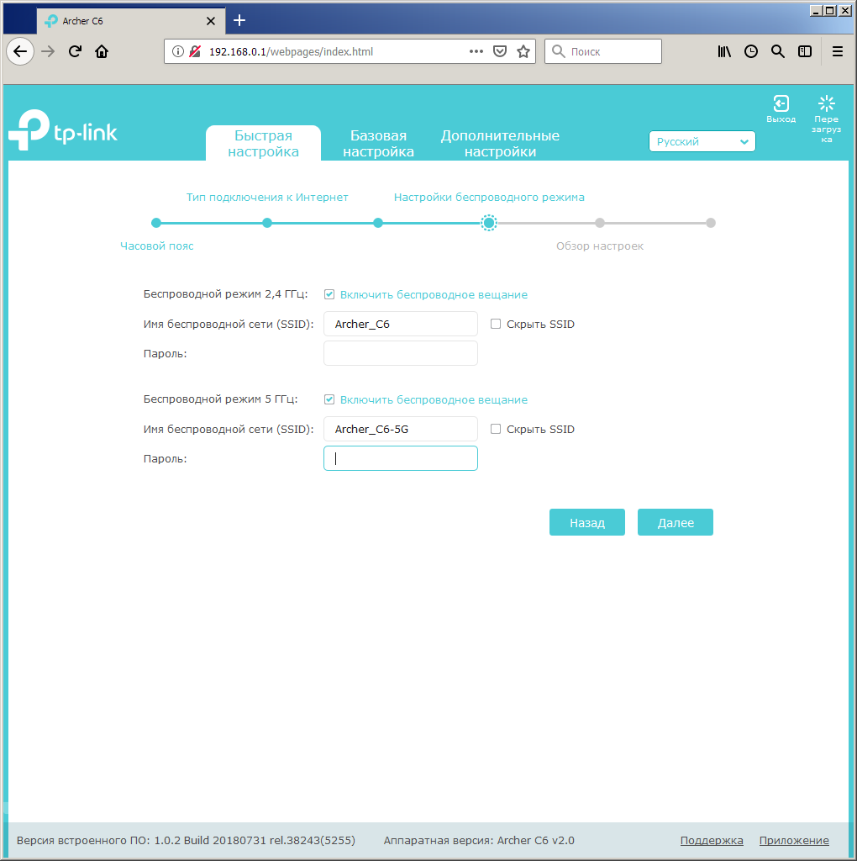Disable 2.4 GHz wireless broadcast checkbox

click(329, 294)
